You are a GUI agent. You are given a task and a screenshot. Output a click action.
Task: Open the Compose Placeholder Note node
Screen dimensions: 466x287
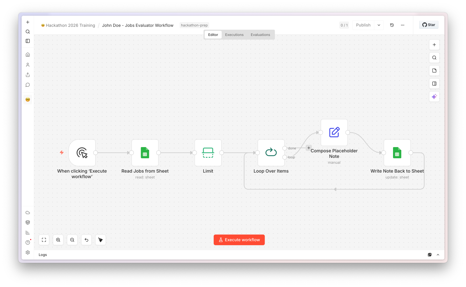(334, 132)
